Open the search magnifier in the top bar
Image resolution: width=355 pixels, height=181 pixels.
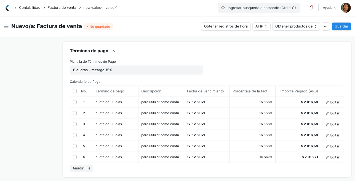[223, 8]
